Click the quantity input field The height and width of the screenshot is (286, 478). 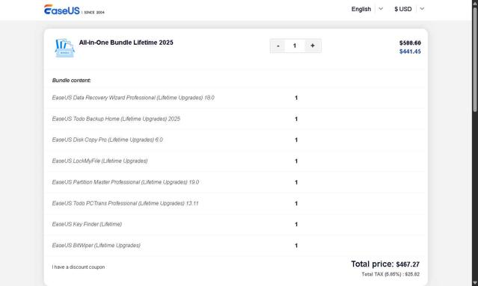pos(295,46)
